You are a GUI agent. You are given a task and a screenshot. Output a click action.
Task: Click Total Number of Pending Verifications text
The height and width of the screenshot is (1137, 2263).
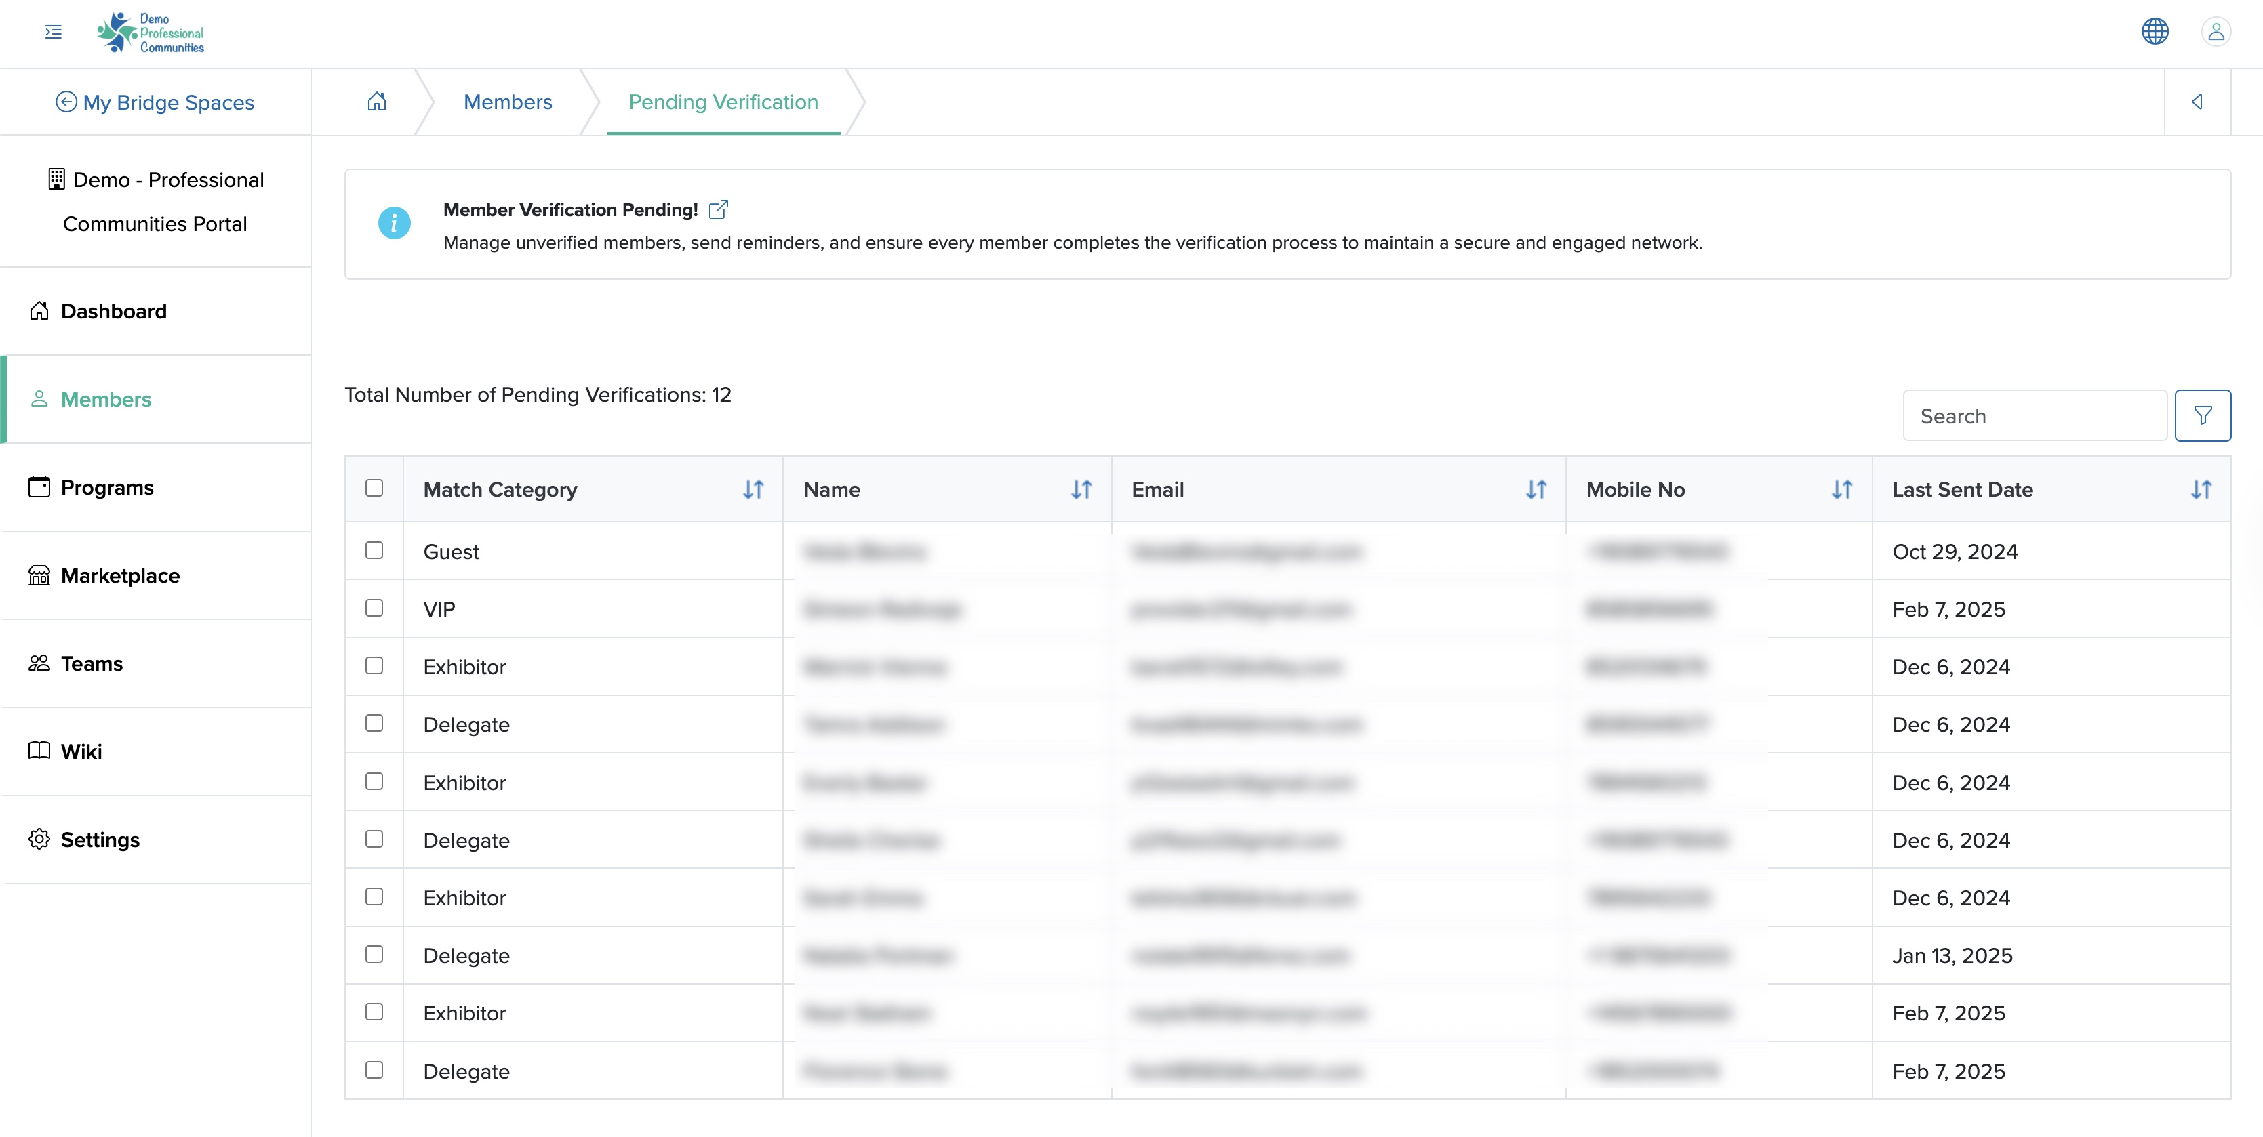(x=538, y=395)
